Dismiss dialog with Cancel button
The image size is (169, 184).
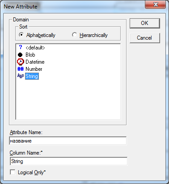click(x=145, y=38)
